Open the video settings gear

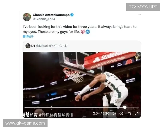pos(121,113)
